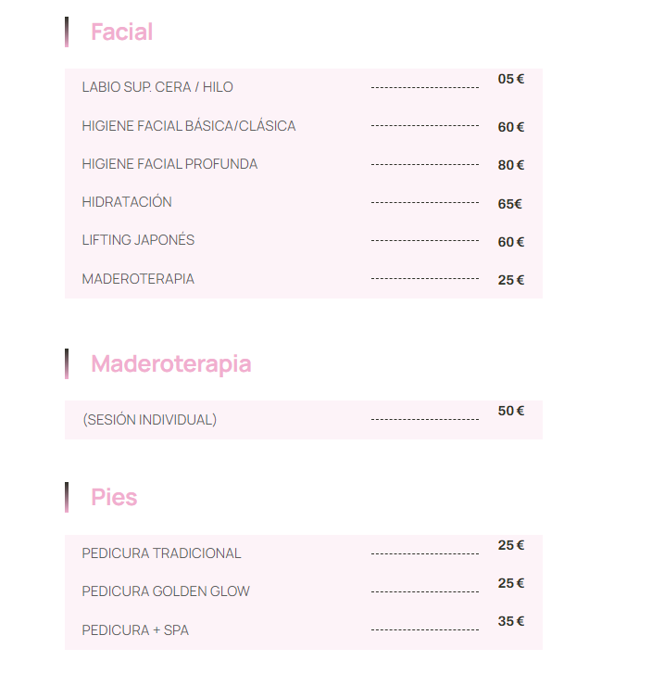Select HIGIENE FACIAL BÁSICA/CLÁSICA item
The image size is (664, 686).
click(x=189, y=125)
